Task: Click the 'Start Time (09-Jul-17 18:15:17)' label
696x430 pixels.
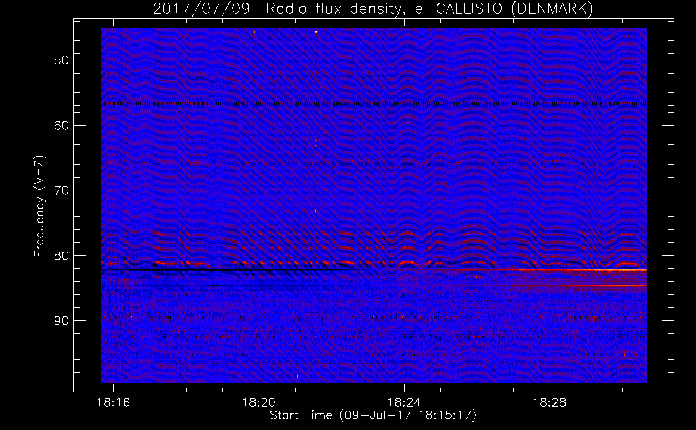Action: pyautogui.click(x=373, y=415)
